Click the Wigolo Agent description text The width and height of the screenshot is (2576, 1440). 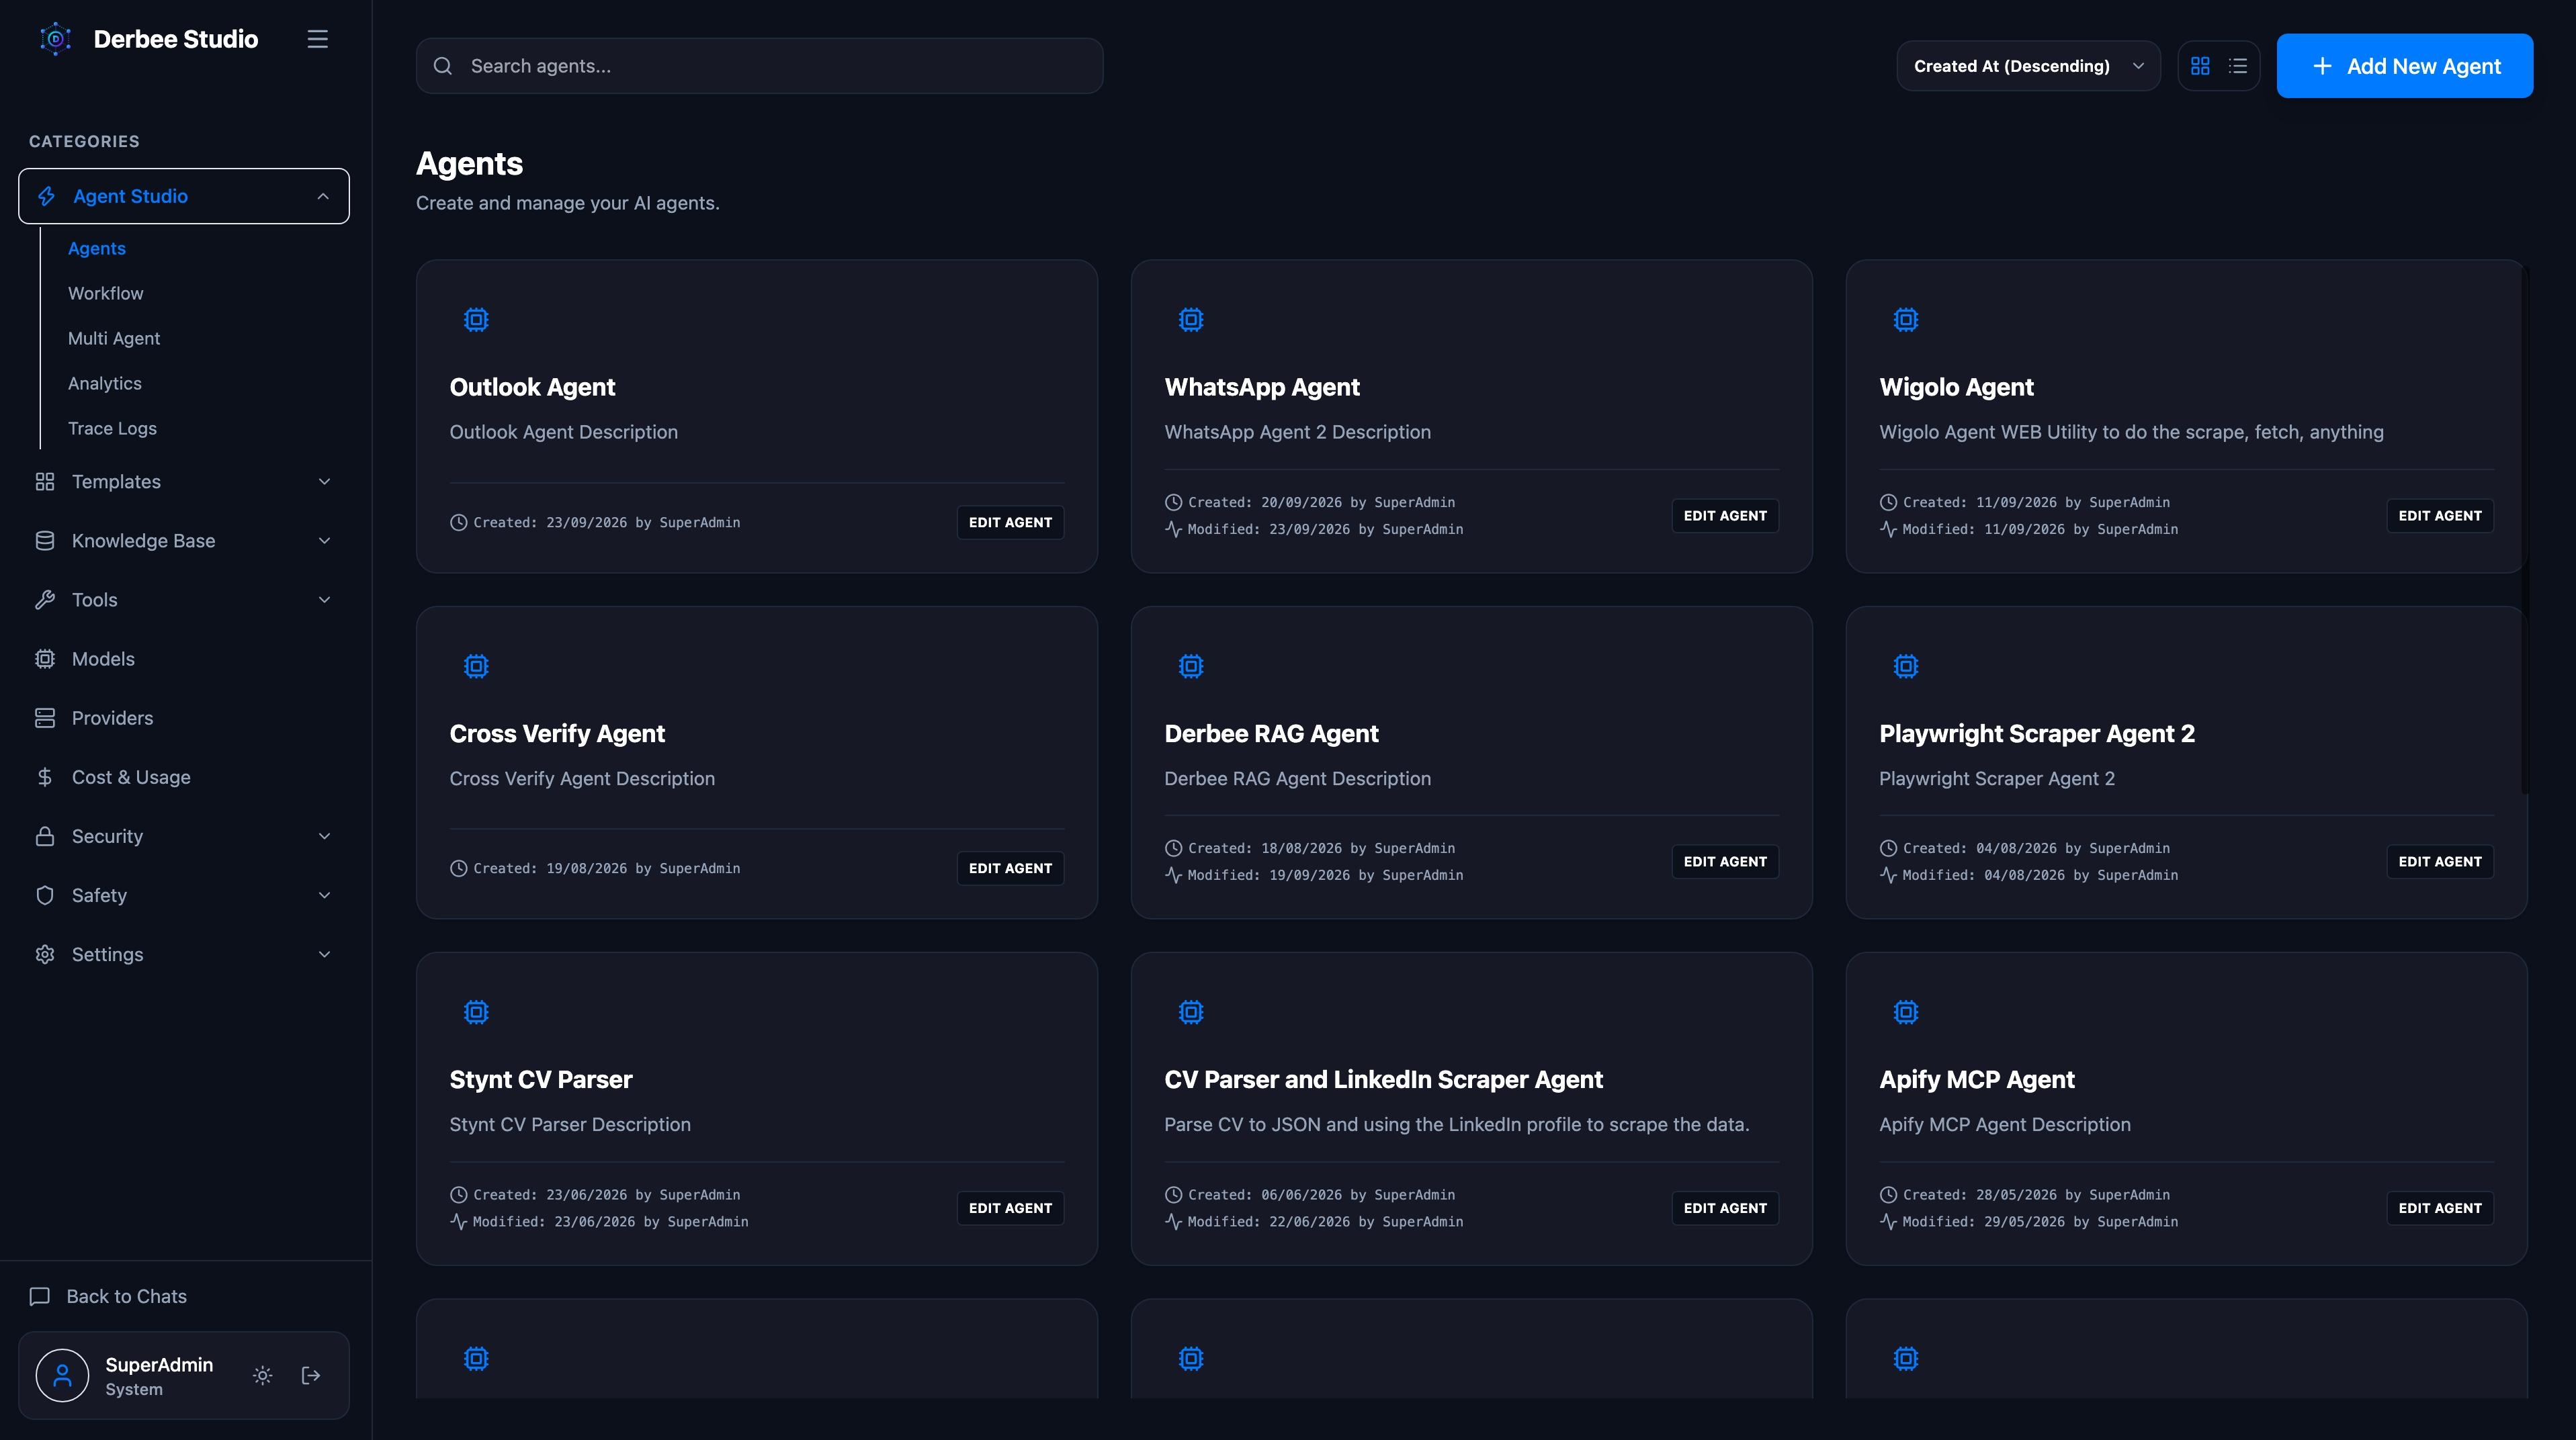pyautogui.click(x=2131, y=432)
